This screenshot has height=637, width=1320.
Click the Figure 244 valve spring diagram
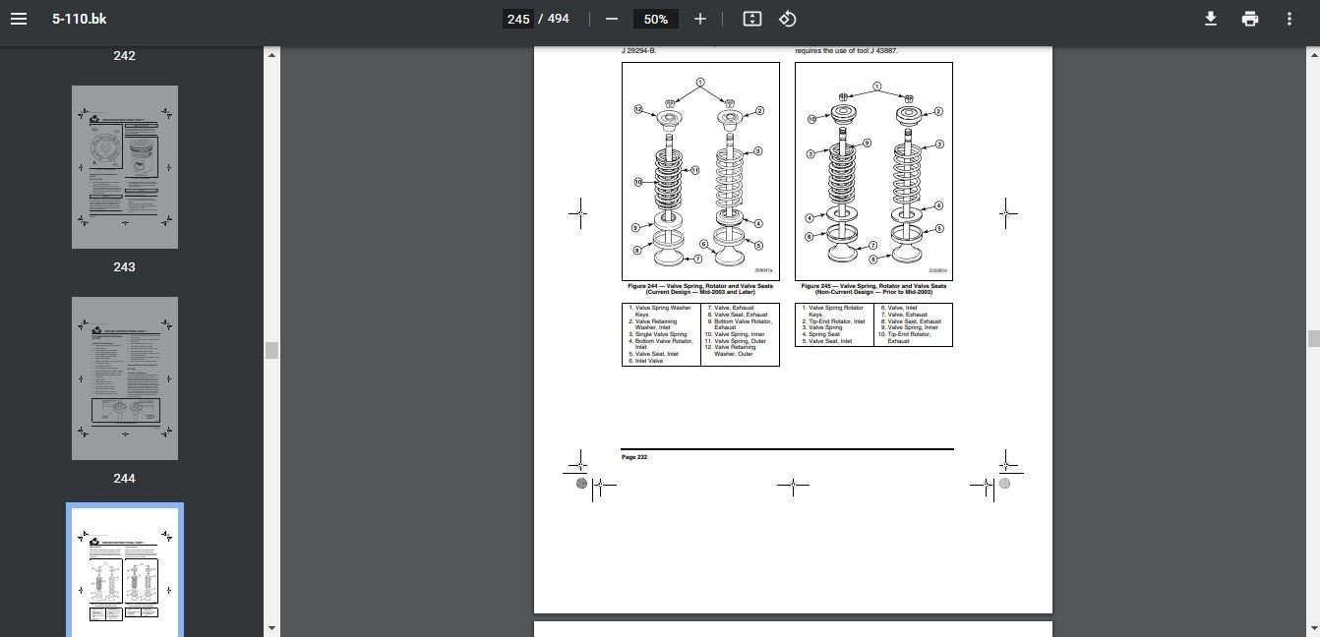pyautogui.click(x=700, y=171)
